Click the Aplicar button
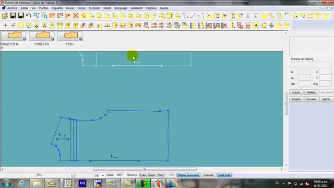 pyautogui.click(x=326, y=99)
